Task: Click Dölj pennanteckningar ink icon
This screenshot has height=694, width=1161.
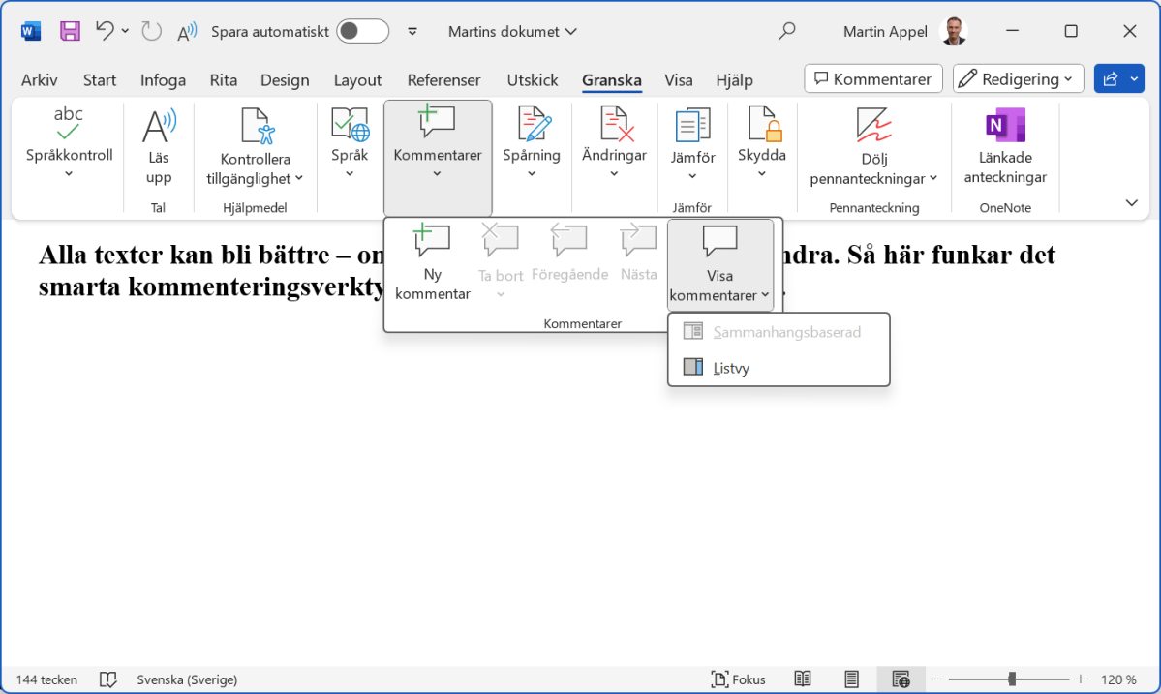Action: (873, 127)
